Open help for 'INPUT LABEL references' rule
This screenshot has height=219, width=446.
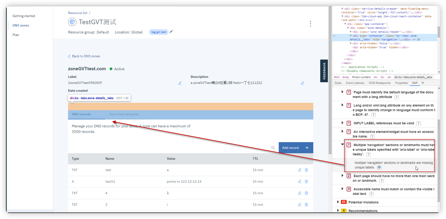pyautogui.click(x=418, y=123)
